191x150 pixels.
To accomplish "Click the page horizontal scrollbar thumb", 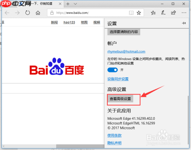I will (80, 146).
